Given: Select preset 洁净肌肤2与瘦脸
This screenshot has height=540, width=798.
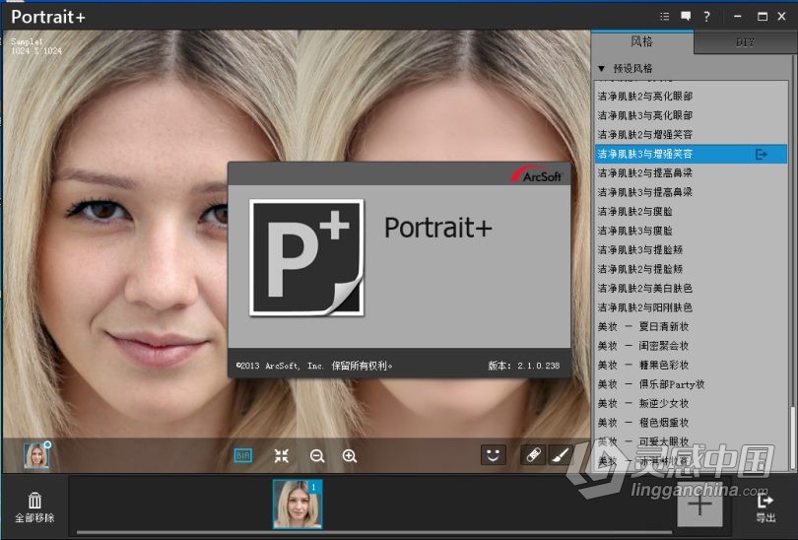Looking at the screenshot, I should click(691, 212).
